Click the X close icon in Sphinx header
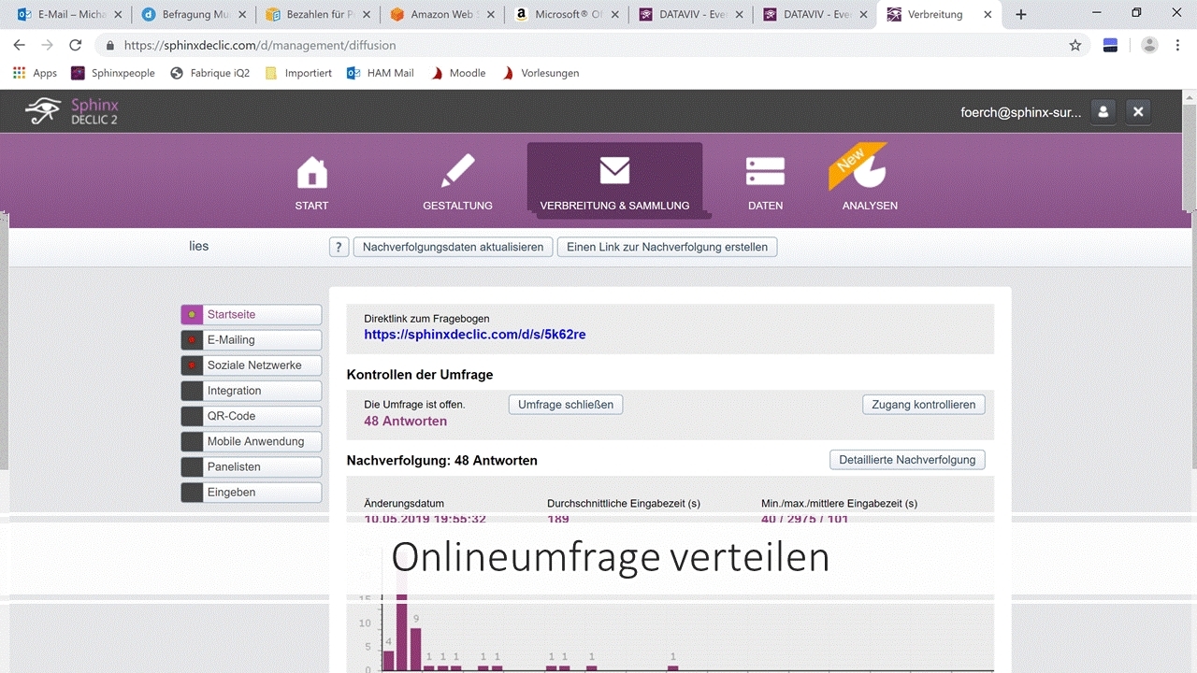This screenshot has height=673, width=1197. pos(1138,112)
